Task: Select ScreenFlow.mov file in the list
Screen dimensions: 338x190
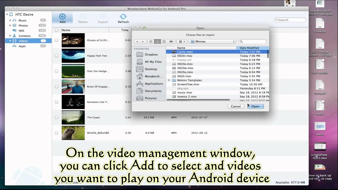Action: pyautogui.click(x=217, y=84)
